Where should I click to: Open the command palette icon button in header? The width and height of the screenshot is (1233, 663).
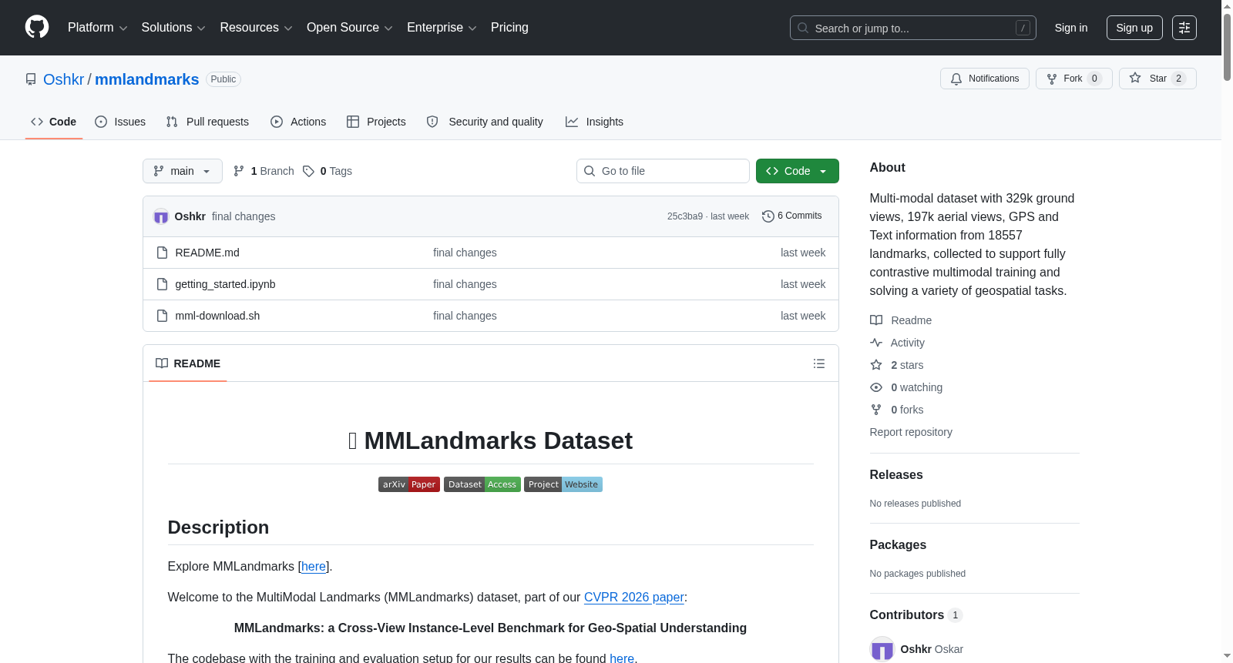pos(1184,28)
